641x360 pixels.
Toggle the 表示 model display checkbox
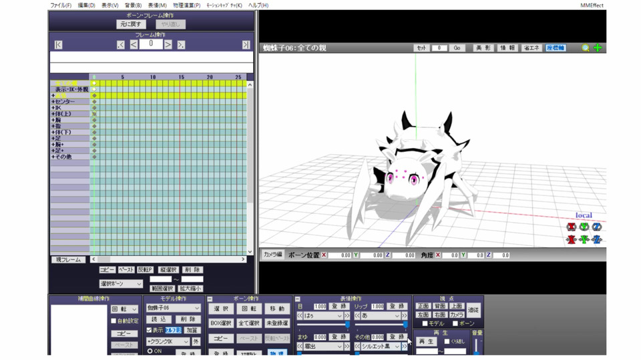point(149,330)
